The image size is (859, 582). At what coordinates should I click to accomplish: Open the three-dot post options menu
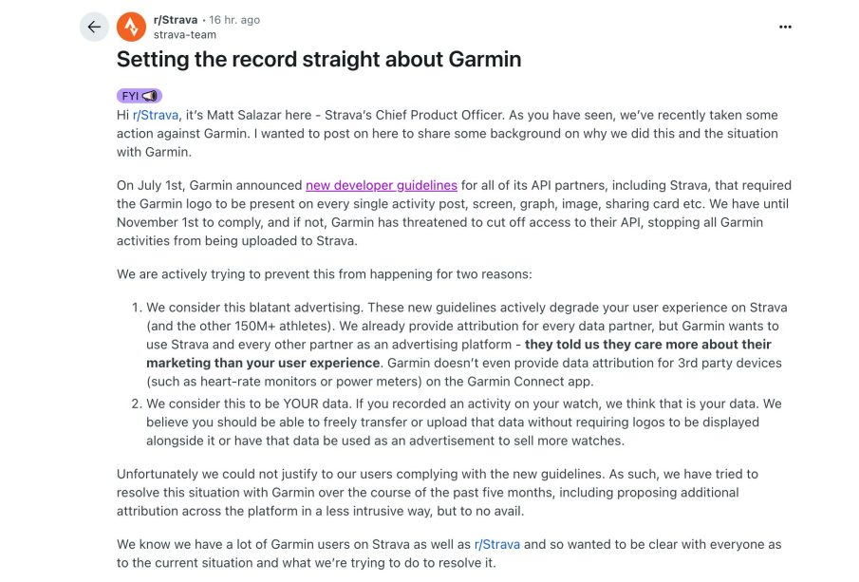point(784,27)
